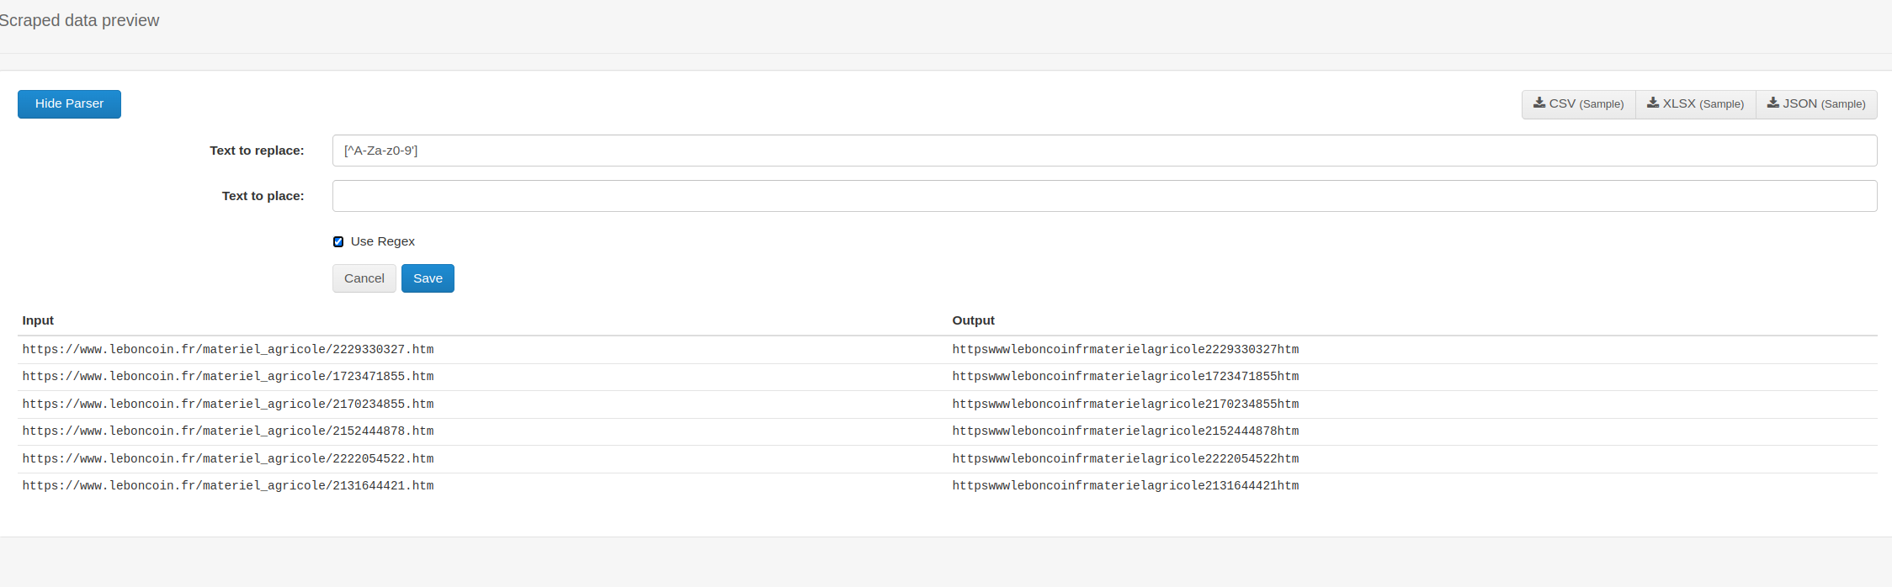1892x587 pixels.
Task: Select the Input column header
Action: pyautogui.click(x=38, y=320)
